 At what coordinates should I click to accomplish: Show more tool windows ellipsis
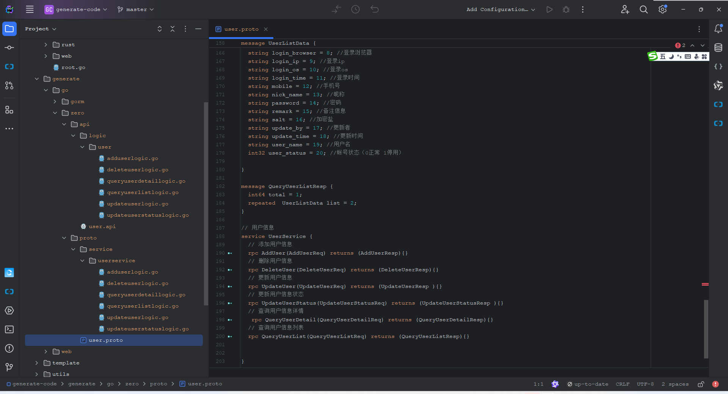point(9,129)
